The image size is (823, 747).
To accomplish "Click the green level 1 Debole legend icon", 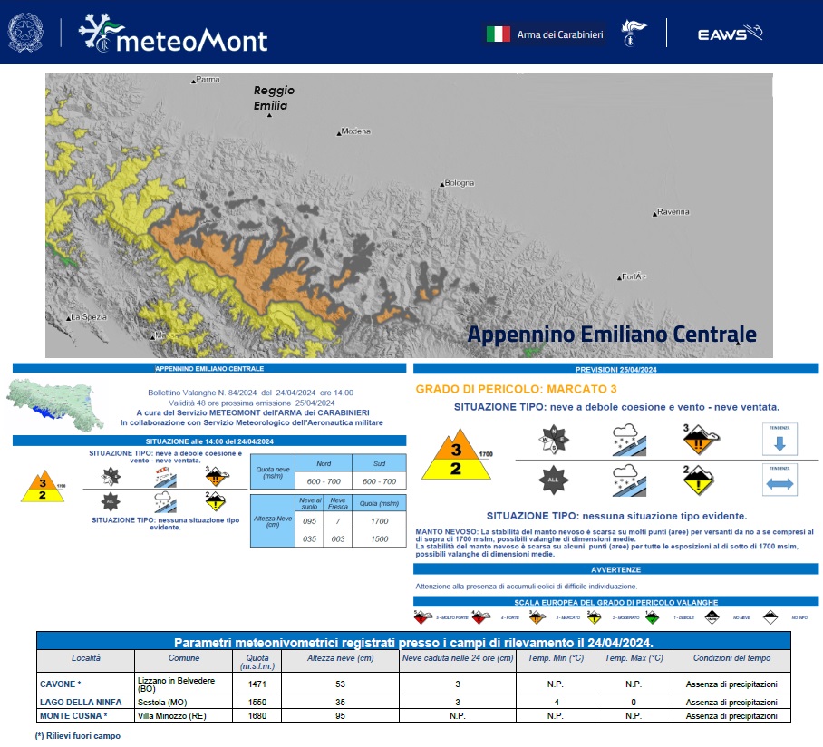I will point(653,617).
